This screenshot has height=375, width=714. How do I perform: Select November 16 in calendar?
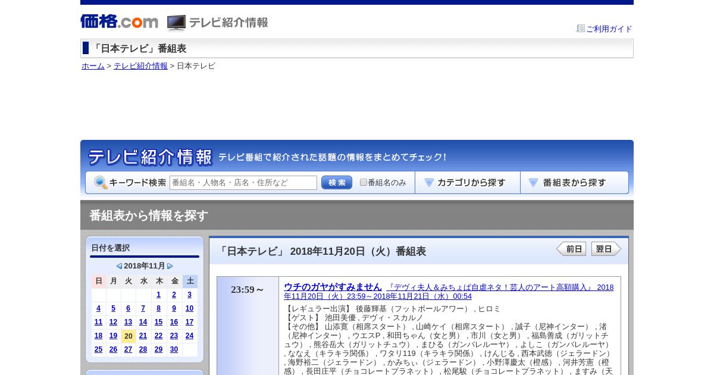174,322
